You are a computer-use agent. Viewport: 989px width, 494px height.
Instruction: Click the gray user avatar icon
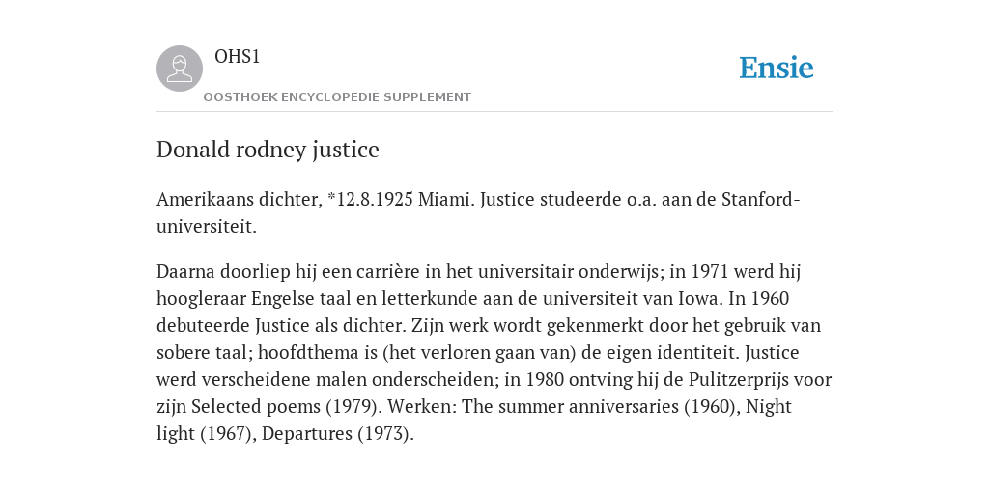[x=180, y=69]
